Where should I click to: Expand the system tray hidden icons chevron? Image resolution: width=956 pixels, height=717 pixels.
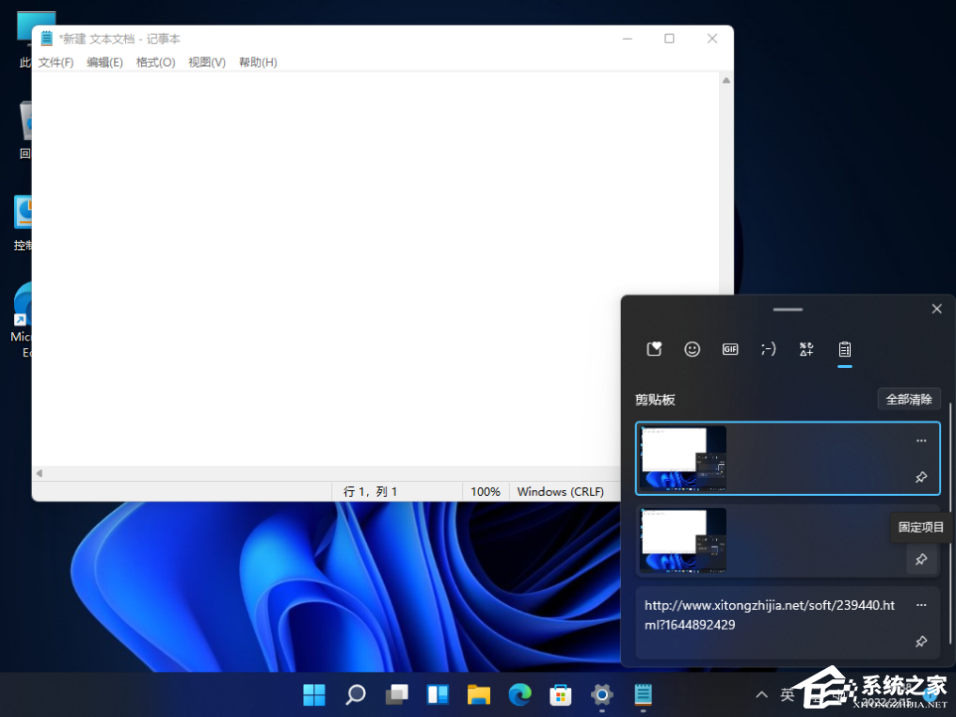(x=761, y=693)
